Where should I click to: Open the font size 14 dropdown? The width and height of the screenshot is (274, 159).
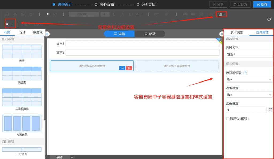coord(105,14)
